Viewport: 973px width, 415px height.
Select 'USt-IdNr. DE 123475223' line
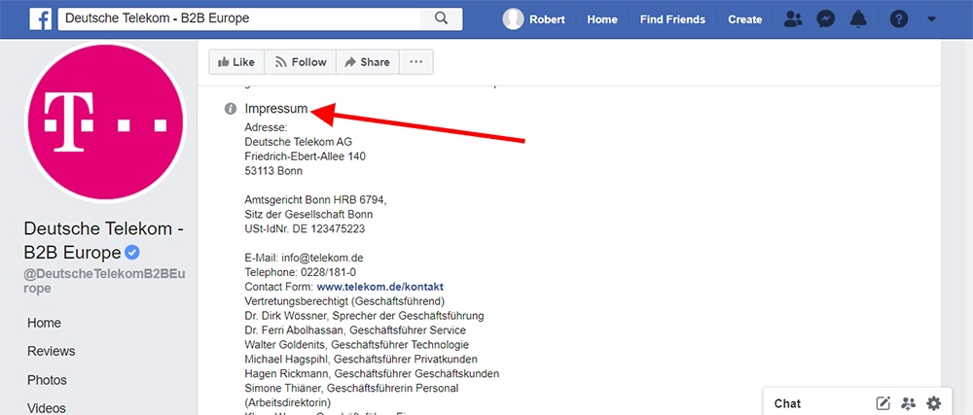(x=305, y=229)
